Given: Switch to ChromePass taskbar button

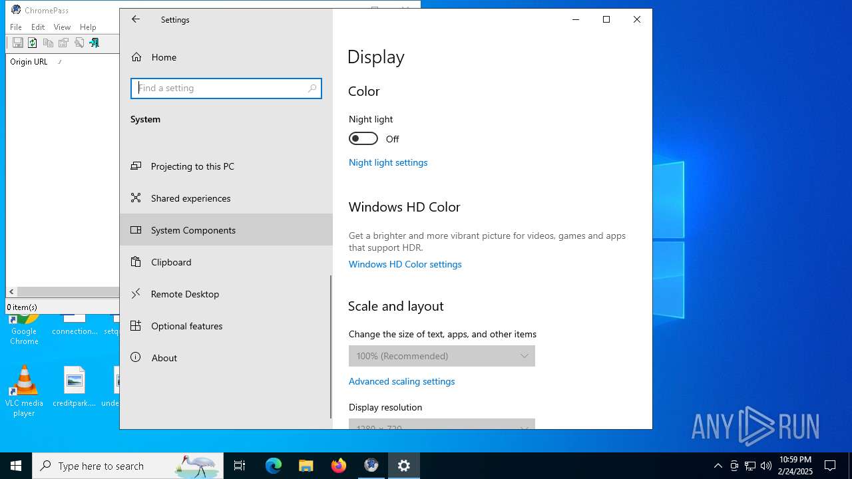Looking at the screenshot, I should tap(371, 466).
